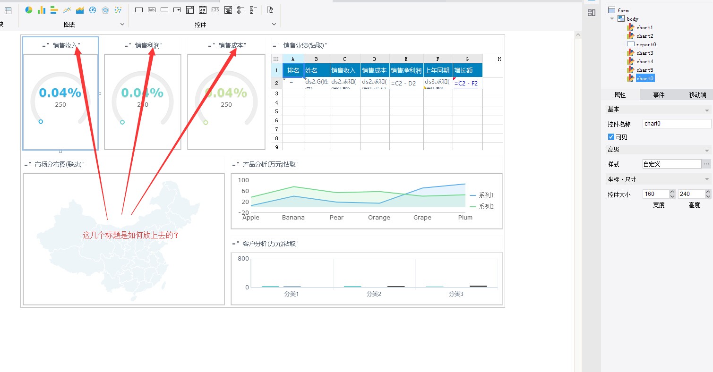Select chart5 in the component tree
Viewport: 713px width, 372px height.
point(644,70)
